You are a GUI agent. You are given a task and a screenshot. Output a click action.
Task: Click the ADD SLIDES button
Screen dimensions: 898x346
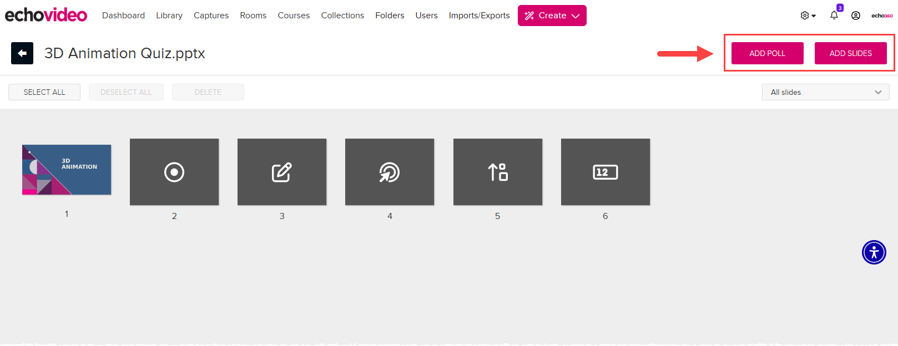851,53
